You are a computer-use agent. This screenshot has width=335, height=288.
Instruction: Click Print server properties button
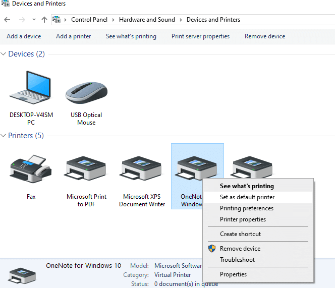[x=200, y=36]
